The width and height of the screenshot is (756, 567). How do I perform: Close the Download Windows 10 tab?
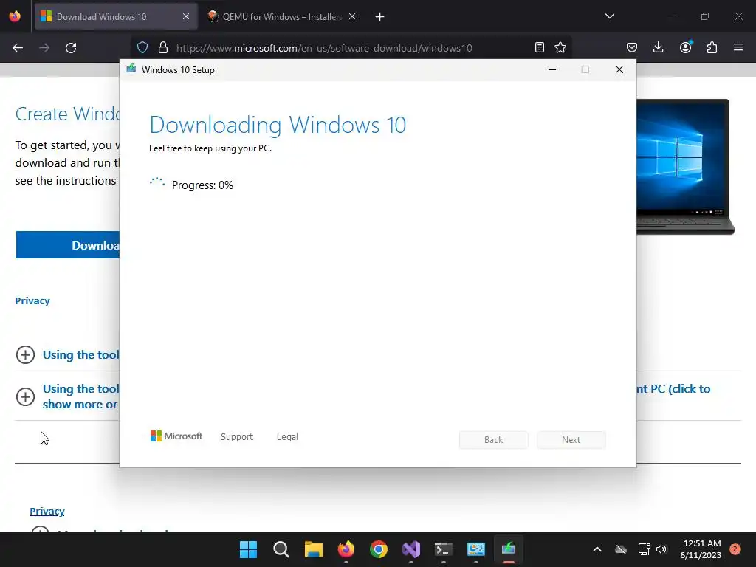[x=186, y=16]
